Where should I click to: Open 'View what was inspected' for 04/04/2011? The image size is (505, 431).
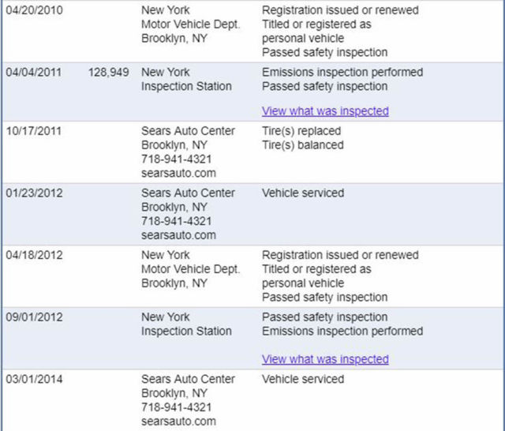tap(325, 111)
